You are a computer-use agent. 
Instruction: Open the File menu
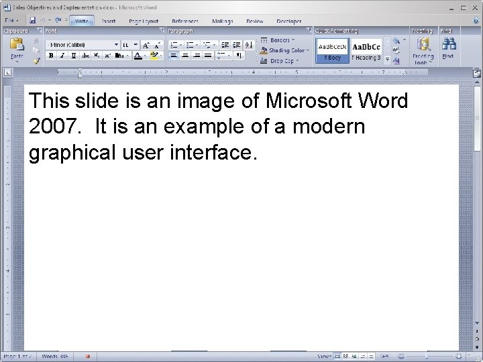11,21
